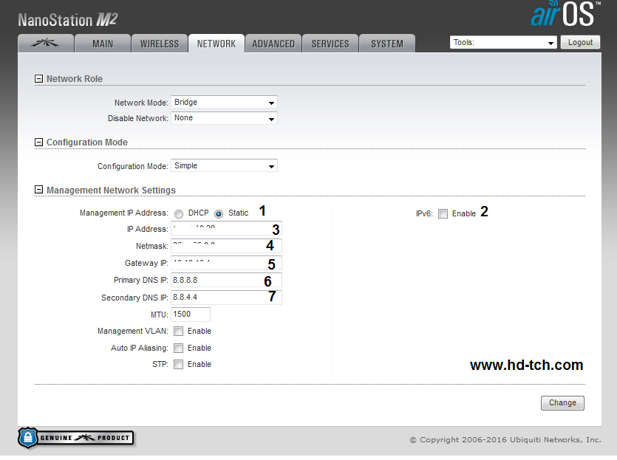The height and width of the screenshot is (460, 617).
Task: Select the Static radio button
Action: pyautogui.click(x=219, y=213)
